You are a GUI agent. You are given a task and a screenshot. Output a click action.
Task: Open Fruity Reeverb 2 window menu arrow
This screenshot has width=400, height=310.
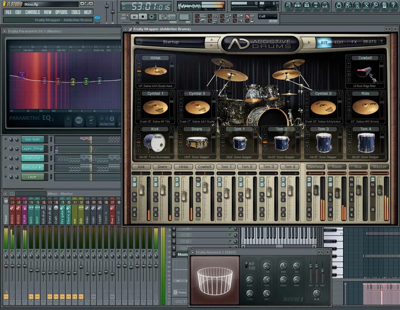click(193, 252)
